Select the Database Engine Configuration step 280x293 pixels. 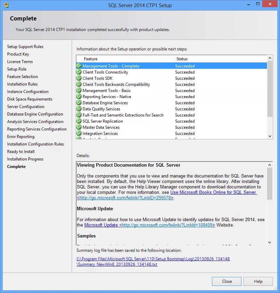coord(35,114)
